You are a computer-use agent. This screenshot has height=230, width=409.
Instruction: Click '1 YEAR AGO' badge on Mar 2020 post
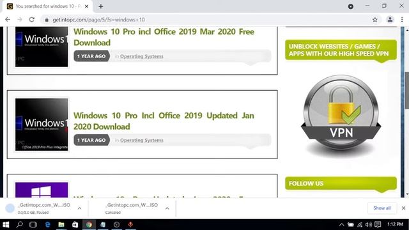(x=91, y=56)
